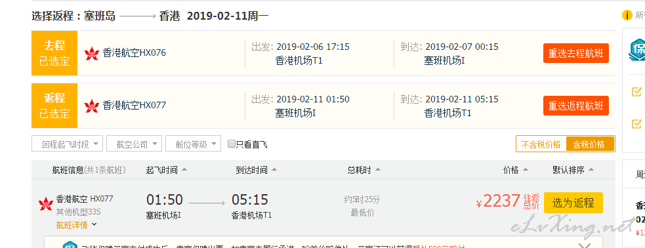Toggle the first orange checkbox in right sidebar
645x248 pixels.
pos(636,91)
